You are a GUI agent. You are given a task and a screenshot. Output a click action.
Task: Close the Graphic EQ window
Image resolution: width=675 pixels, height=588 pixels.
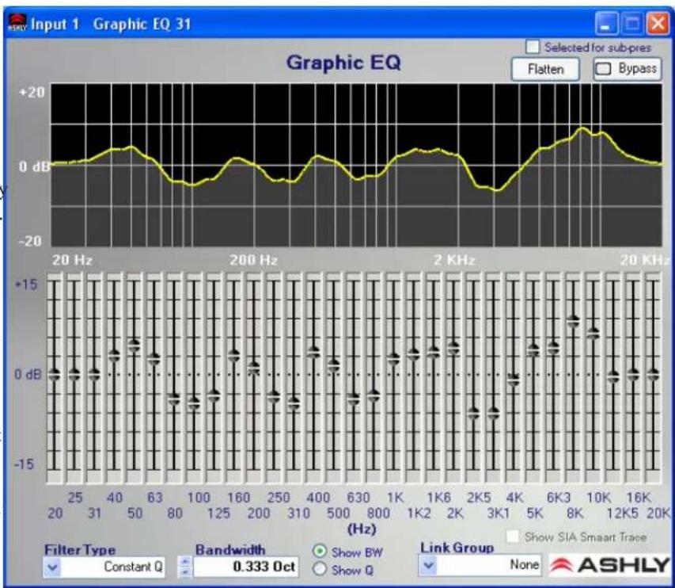tap(658, 23)
